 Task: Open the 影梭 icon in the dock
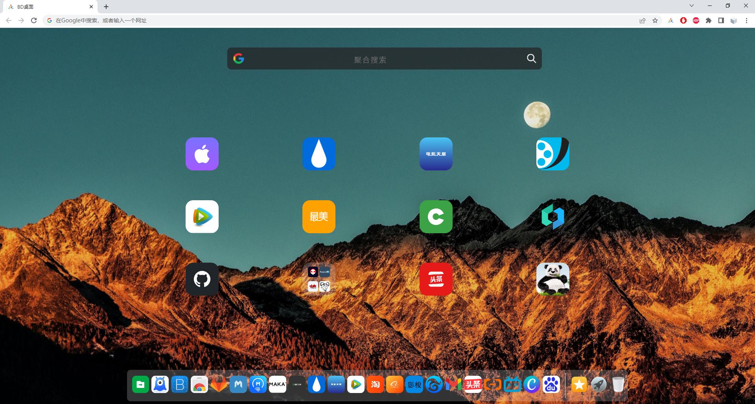click(x=414, y=385)
